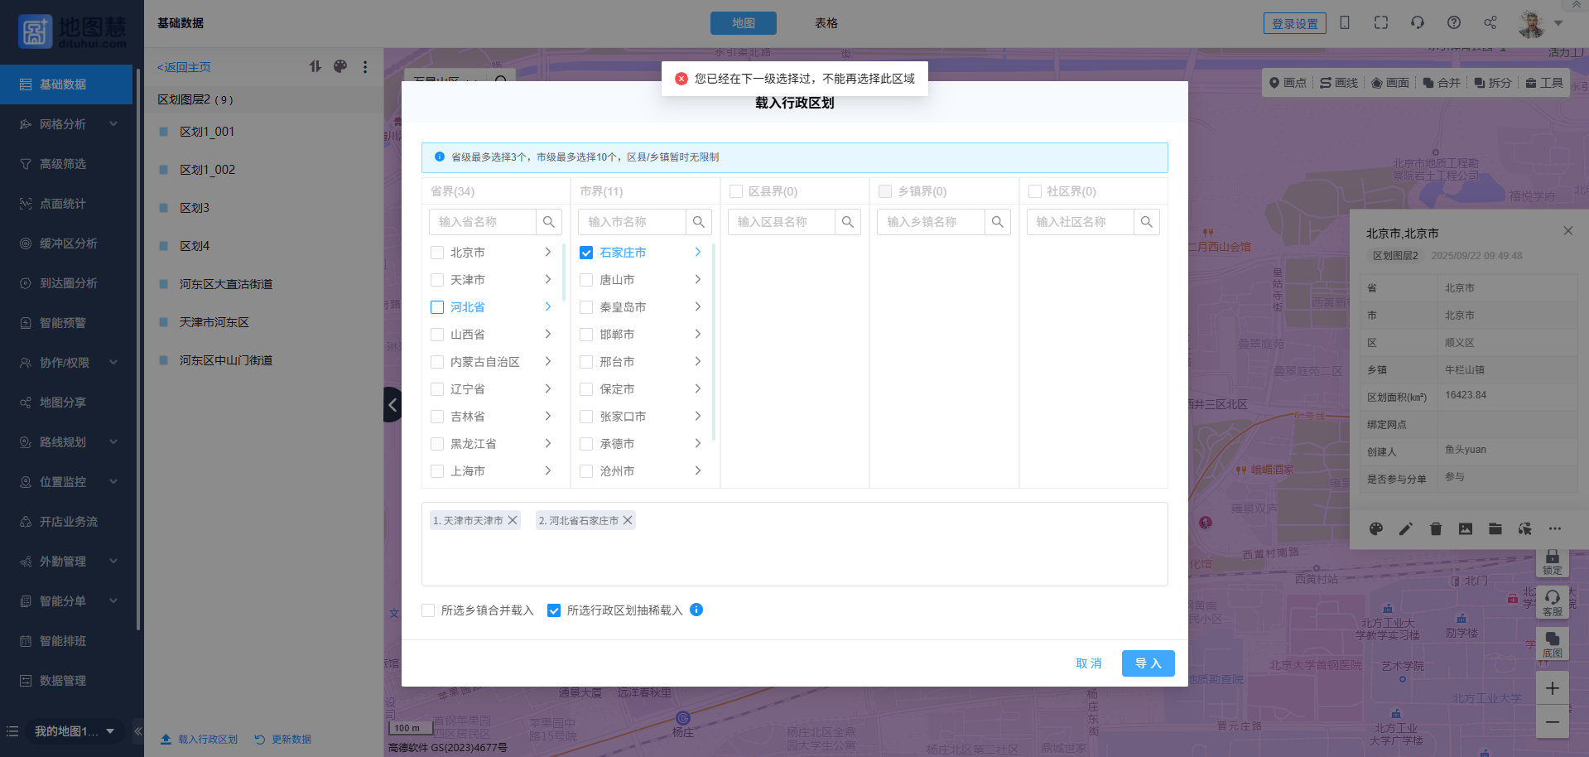Click the 取消 button
The width and height of the screenshot is (1589, 757).
coord(1088,663)
